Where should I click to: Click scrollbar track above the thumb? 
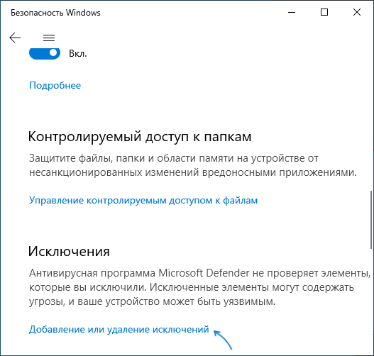(371, 119)
